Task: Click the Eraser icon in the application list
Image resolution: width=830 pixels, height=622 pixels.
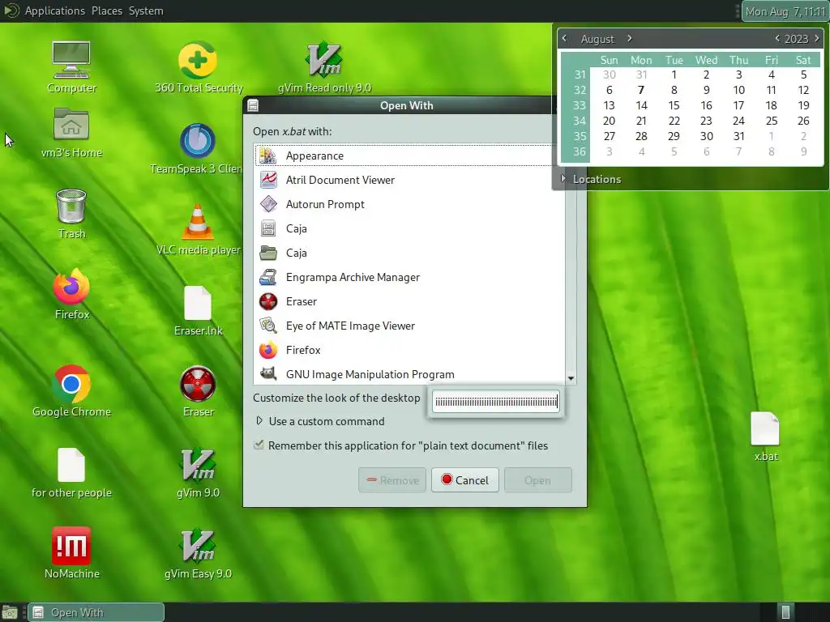Action: [268, 301]
